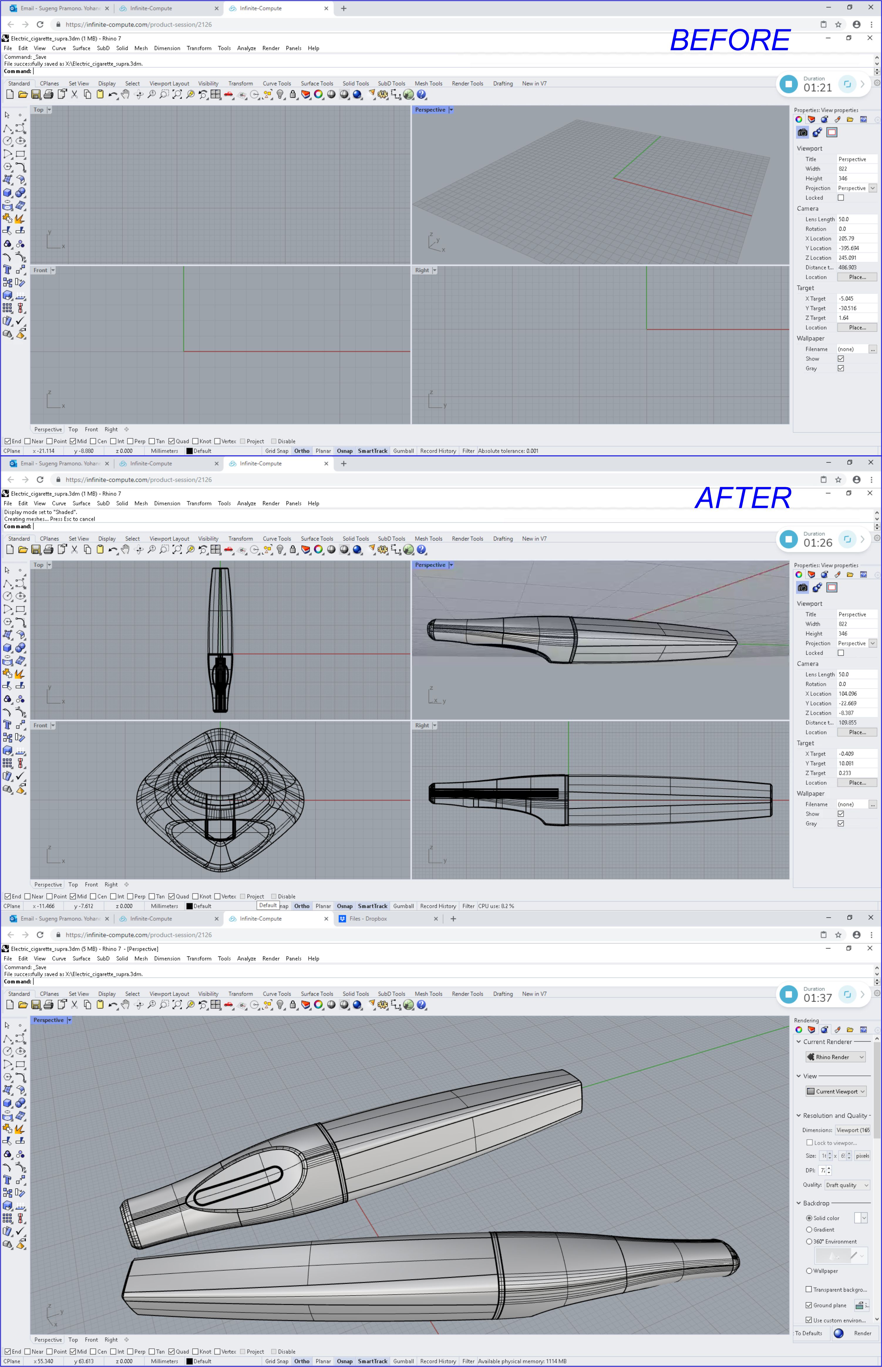Image resolution: width=882 pixels, height=1367 pixels.
Task: Click the Solid color backdrop swatch
Action: point(857,1218)
